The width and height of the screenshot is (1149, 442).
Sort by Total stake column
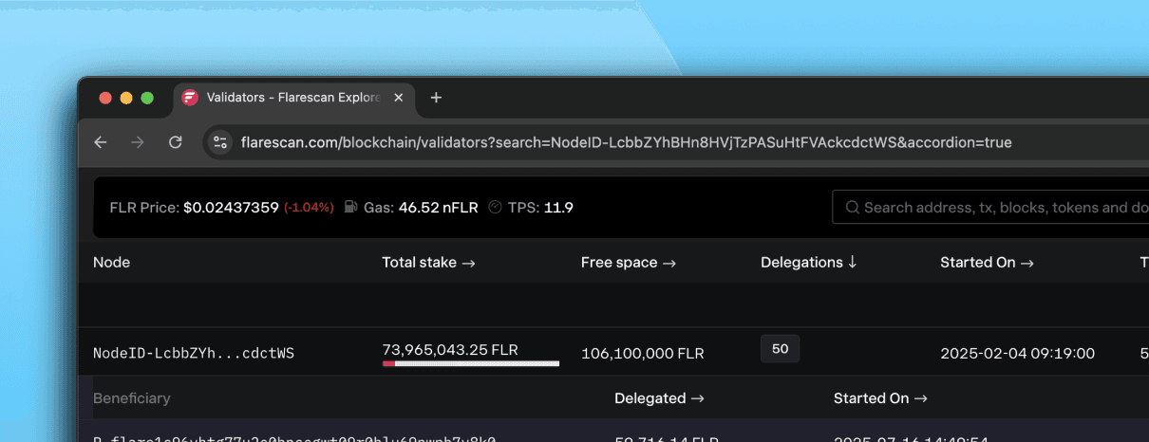(428, 262)
